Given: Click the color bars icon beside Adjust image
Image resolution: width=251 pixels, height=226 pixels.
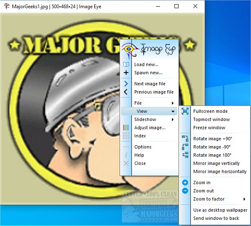Looking at the screenshot, I should 126,128.
